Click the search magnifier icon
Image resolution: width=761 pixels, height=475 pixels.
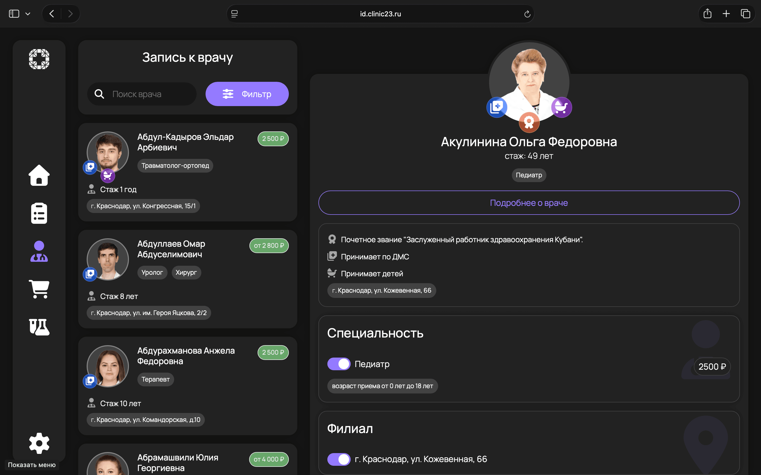click(x=99, y=94)
